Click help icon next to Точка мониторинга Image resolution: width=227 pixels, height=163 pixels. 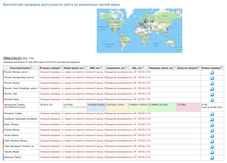pos(32,68)
